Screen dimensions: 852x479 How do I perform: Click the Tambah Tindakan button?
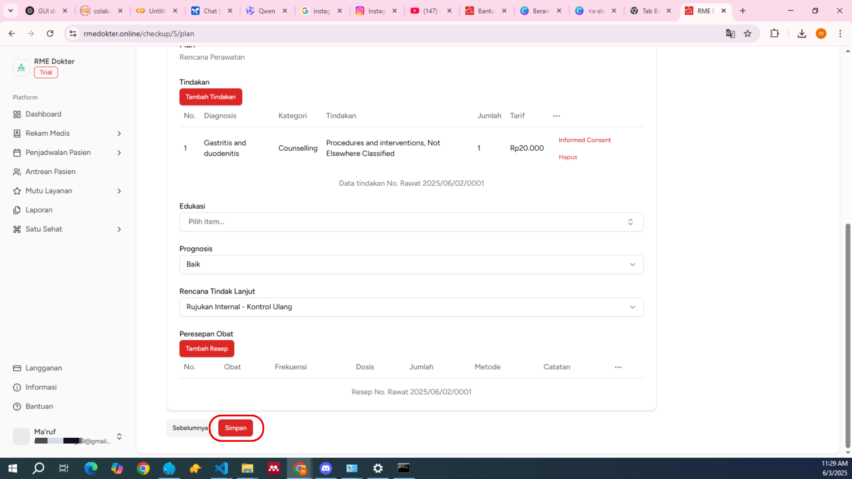click(210, 97)
